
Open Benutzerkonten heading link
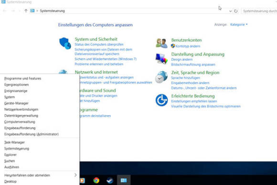[x=186, y=40]
